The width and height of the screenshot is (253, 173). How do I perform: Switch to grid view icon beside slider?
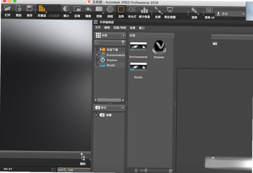170,170
